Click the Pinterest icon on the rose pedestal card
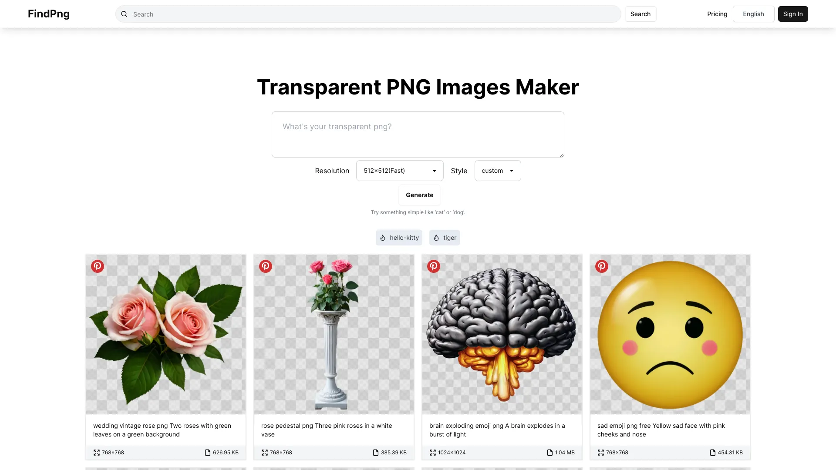Viewport: 836px width, 470px height. coord(265,266)
